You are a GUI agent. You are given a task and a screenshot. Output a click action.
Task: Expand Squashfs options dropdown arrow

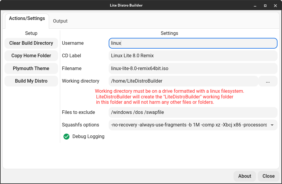tap(272, 125)
